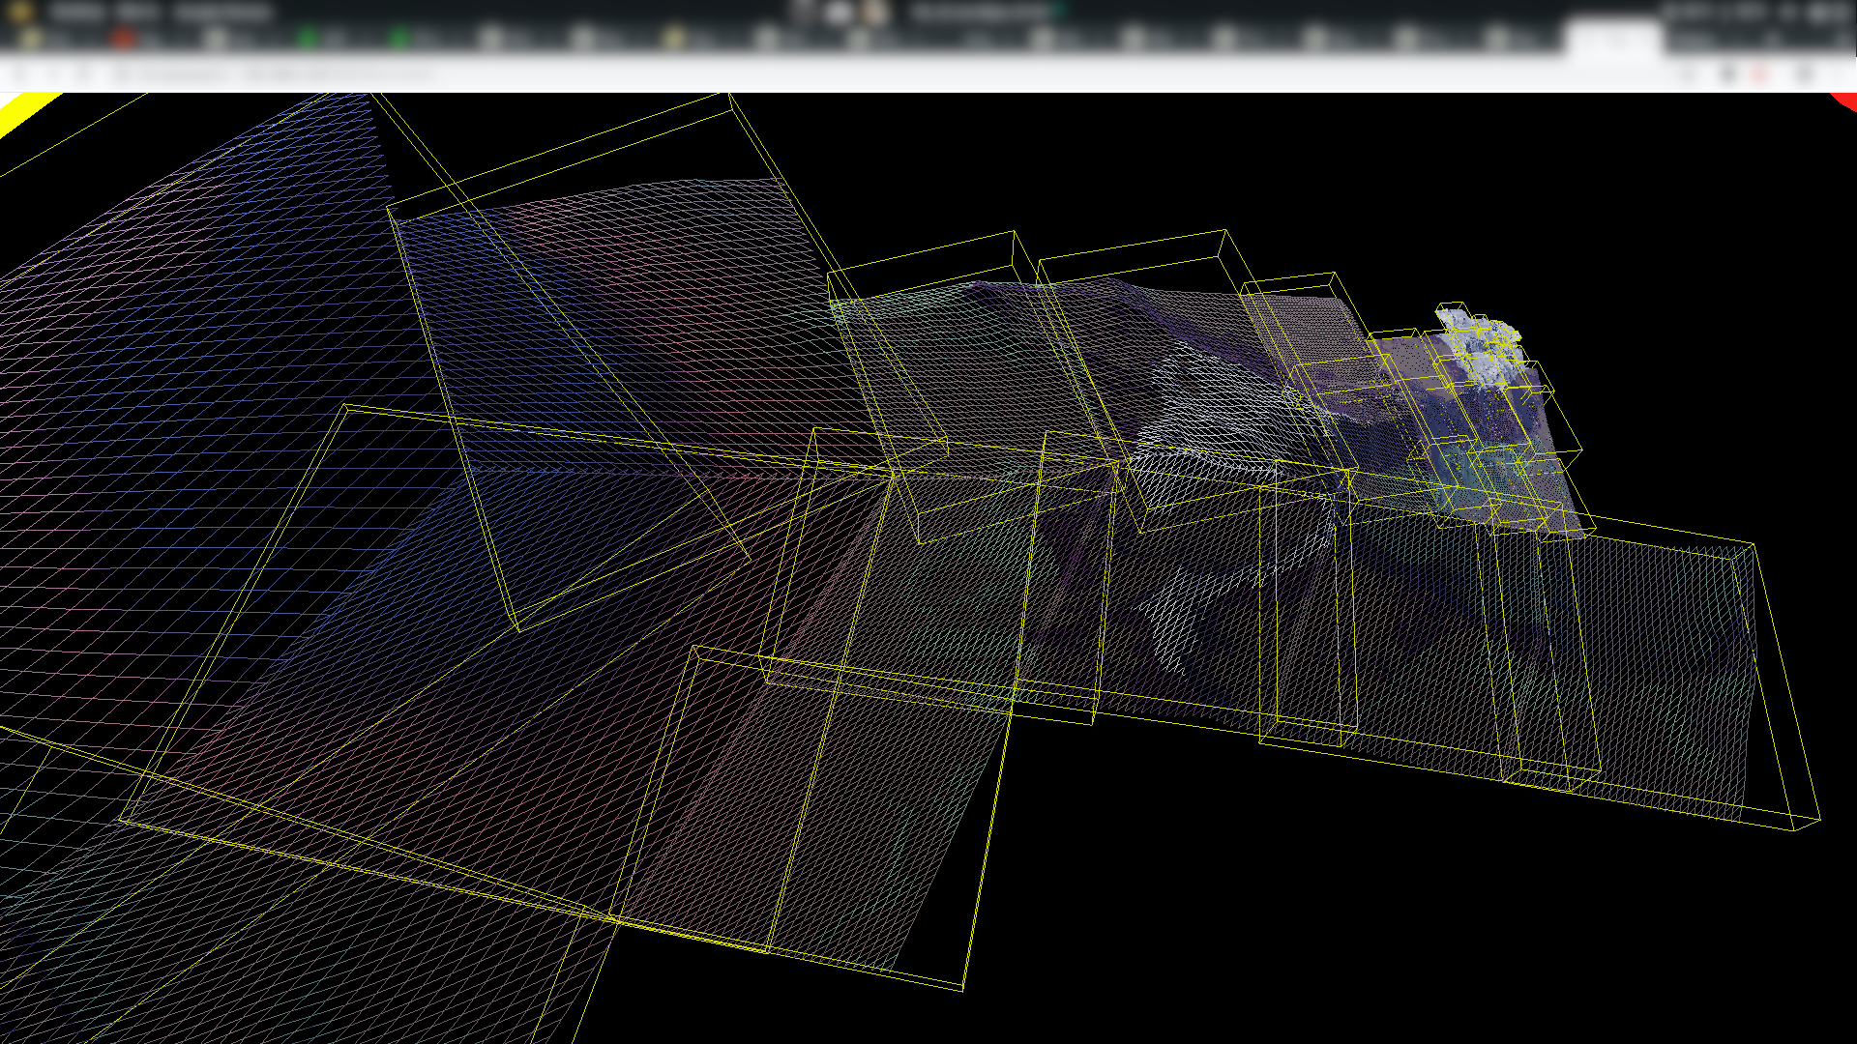Click the red application icon in the taskbar
Viewport: 1857px width, 1044px height.
pos(124,39)
